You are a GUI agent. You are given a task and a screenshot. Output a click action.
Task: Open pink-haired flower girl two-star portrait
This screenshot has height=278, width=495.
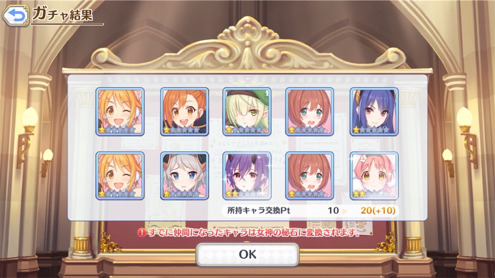click(374, 176)
